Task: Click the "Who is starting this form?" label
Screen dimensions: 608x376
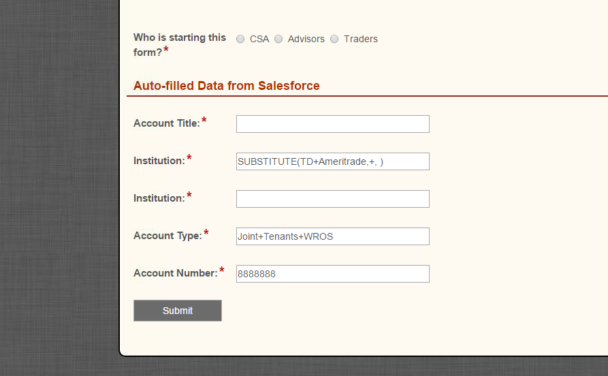Action: click(180, 45)
